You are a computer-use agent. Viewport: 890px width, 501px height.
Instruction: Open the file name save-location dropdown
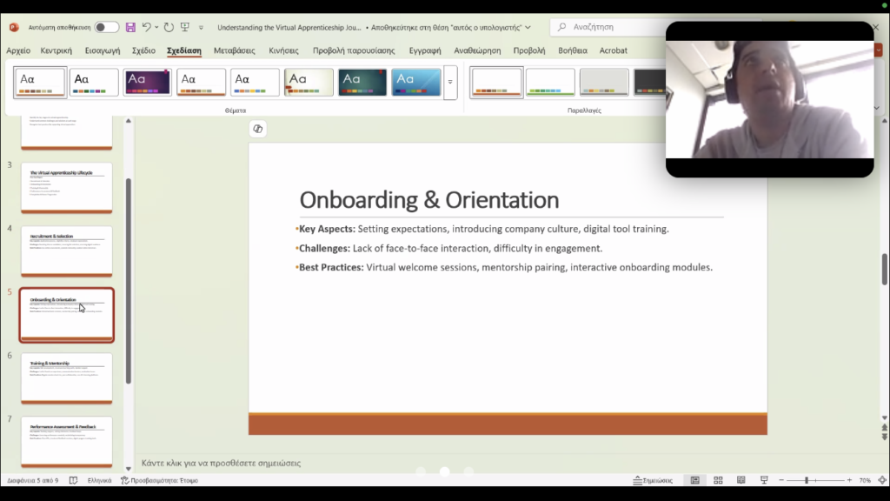click(x=528, y=28)
